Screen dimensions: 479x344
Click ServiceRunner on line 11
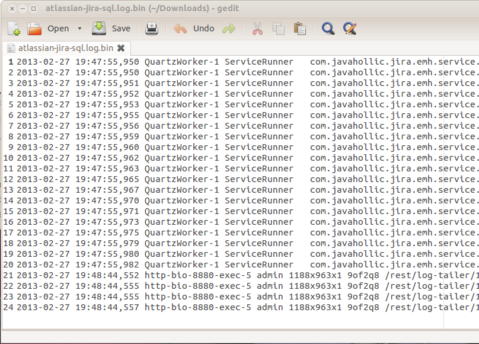(x=259, y=168)
